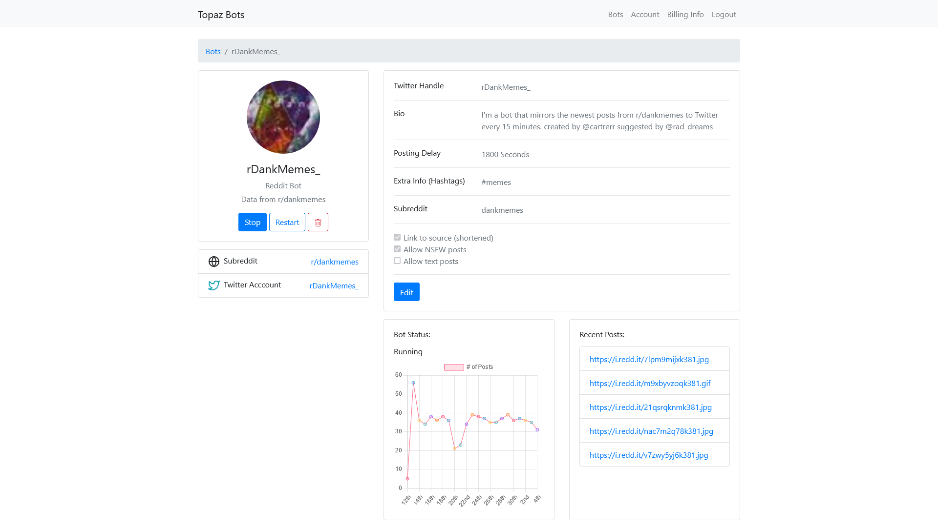Screen dimensions: 938x528
Task: Click the globe icon beside Subreddit
Action: tap(214, 262)
